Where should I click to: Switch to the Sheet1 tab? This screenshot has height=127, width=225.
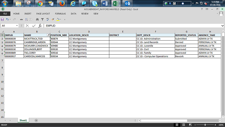tap(23, 120)
